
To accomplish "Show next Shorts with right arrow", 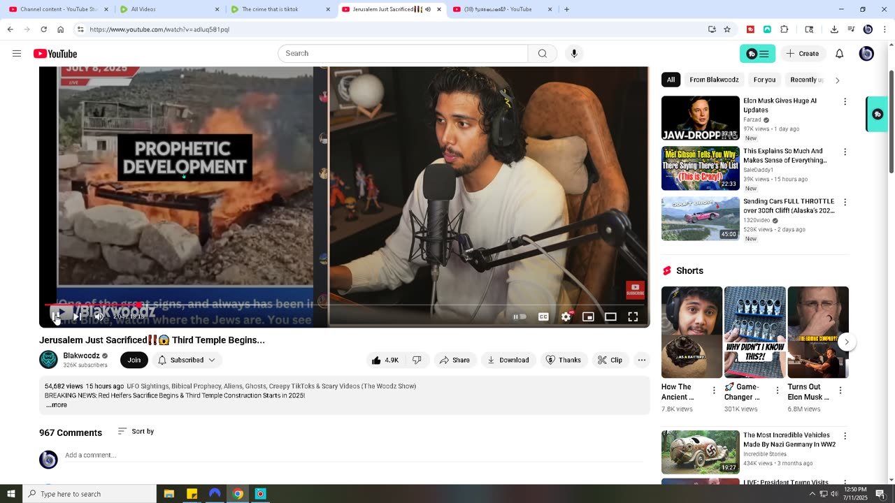I will pyautogui.click(x=846, y=342).
